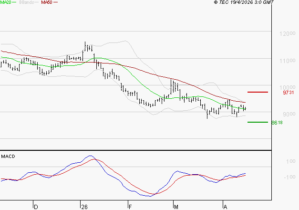Click the F month axis marker

130,207
